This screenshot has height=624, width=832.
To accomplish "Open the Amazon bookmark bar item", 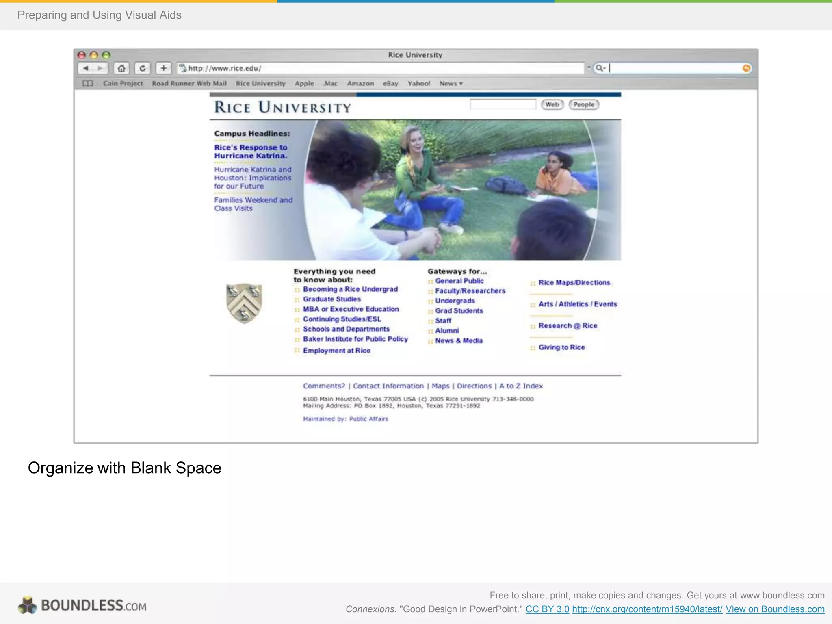I will coord(360,83).
